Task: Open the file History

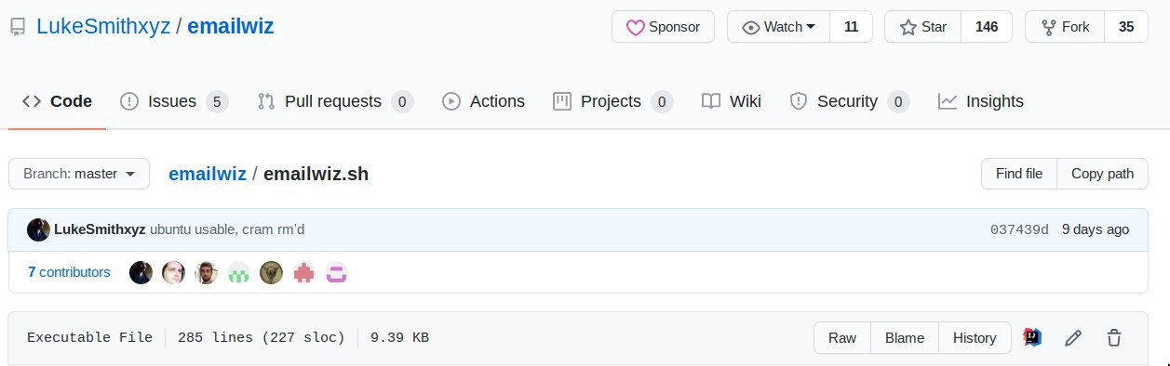Action: 975,338
